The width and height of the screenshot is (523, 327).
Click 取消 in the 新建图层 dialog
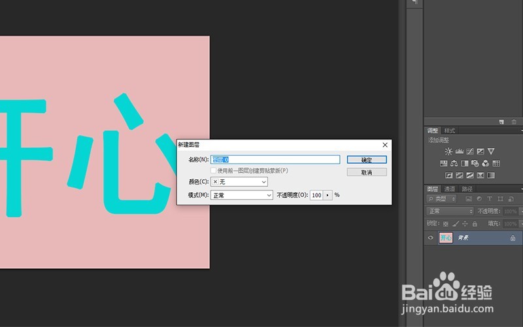[x=367, y=172]
